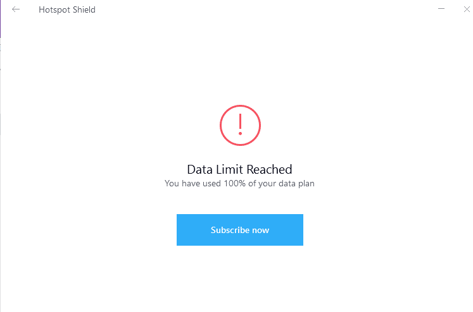
Task: Click the red circle around the exclamation mark
Action: click(x=240, y=125)
